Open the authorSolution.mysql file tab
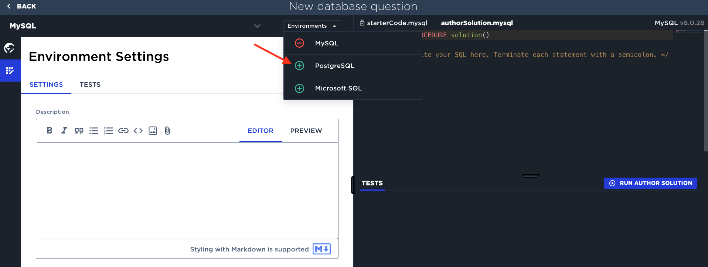Viewport: 708px width, 267px height. coord(477,23)
